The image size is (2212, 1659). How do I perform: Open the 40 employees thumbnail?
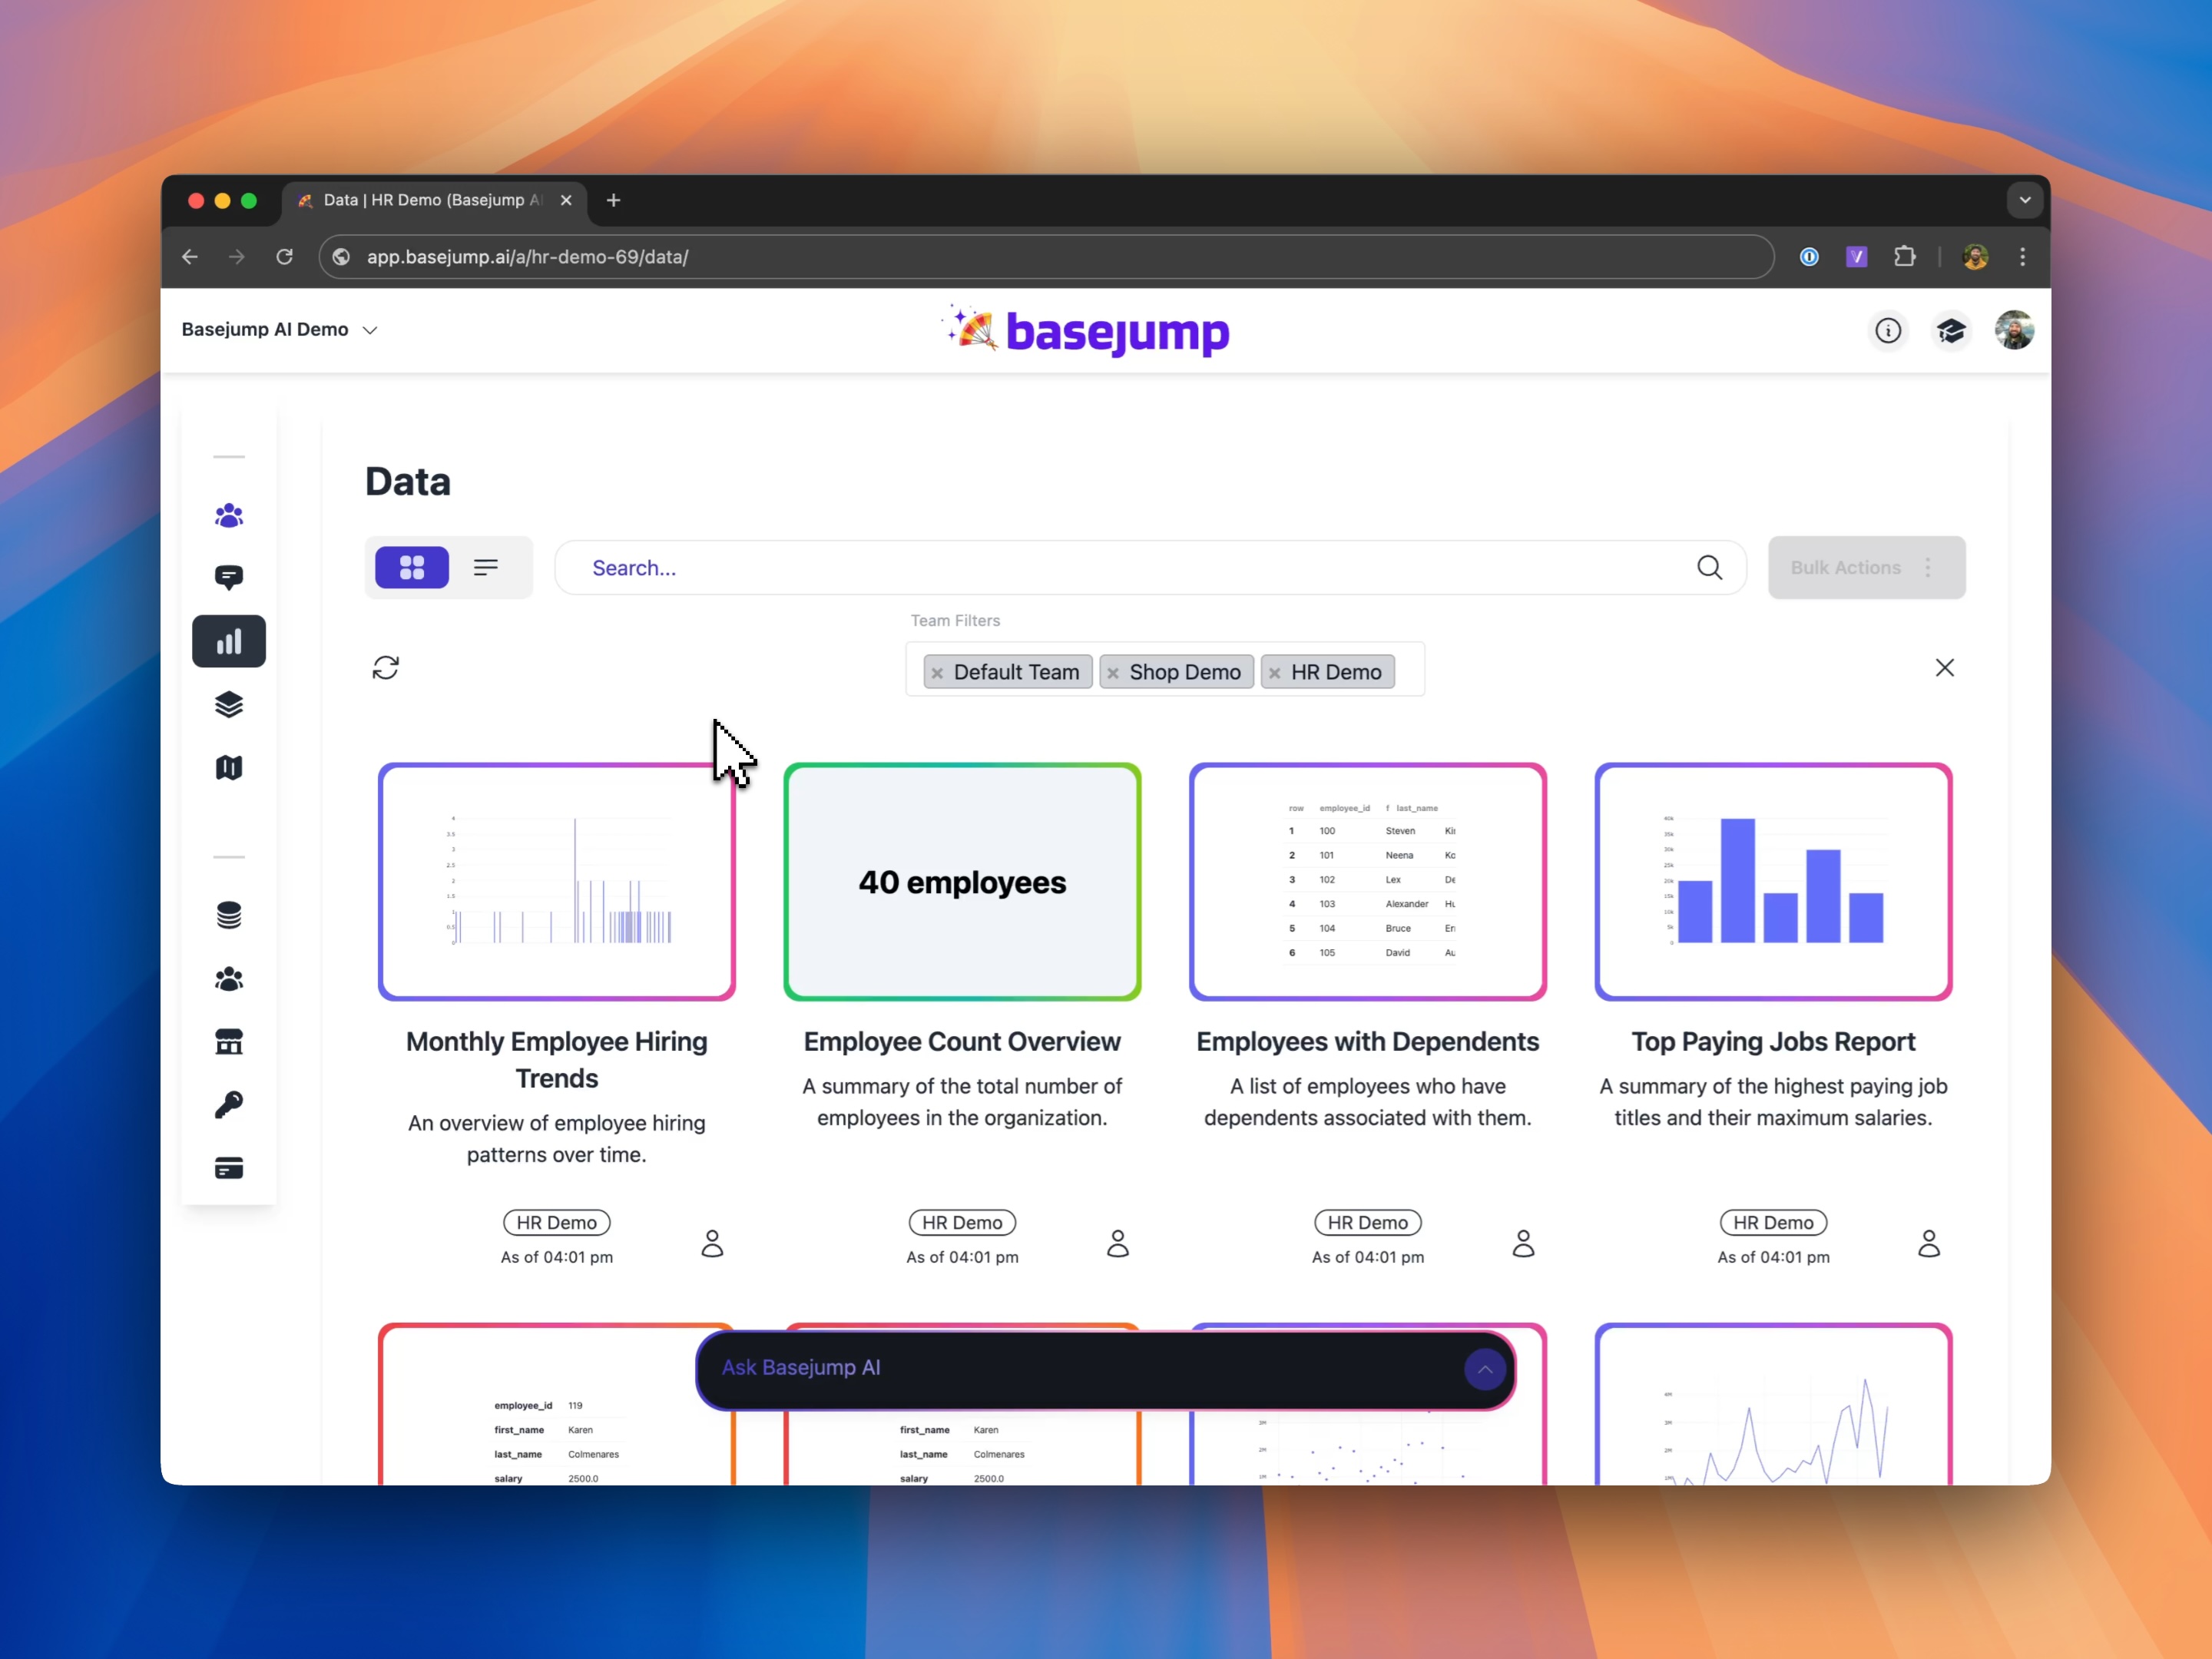(962, 882)
